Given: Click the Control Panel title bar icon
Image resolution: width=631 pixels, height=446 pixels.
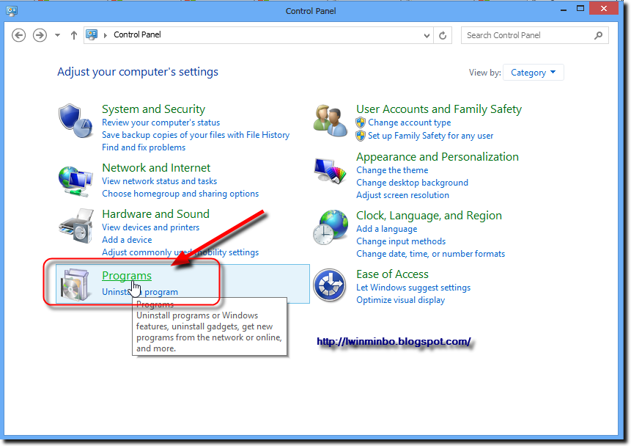Looking at the screenshot, I should [12, 11].
